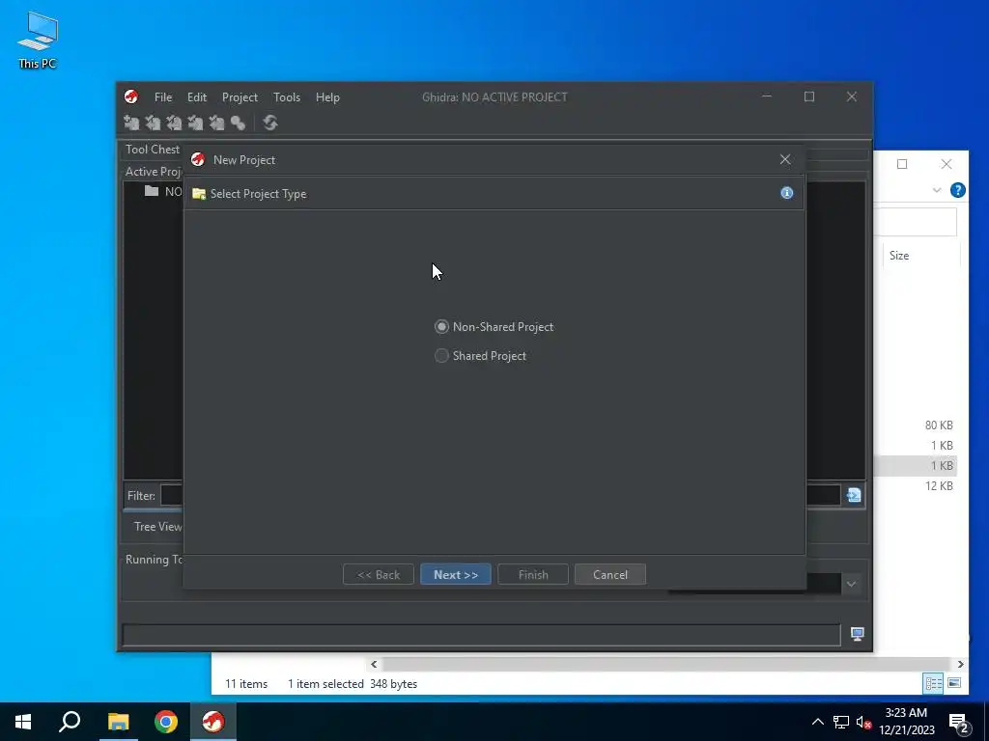Click the Ghidra dragon icon in main title bar
This screenshot has height=741, width=989.
(x=131, y=96)
